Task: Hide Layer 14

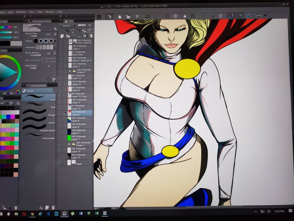Action: pos(61,78)
